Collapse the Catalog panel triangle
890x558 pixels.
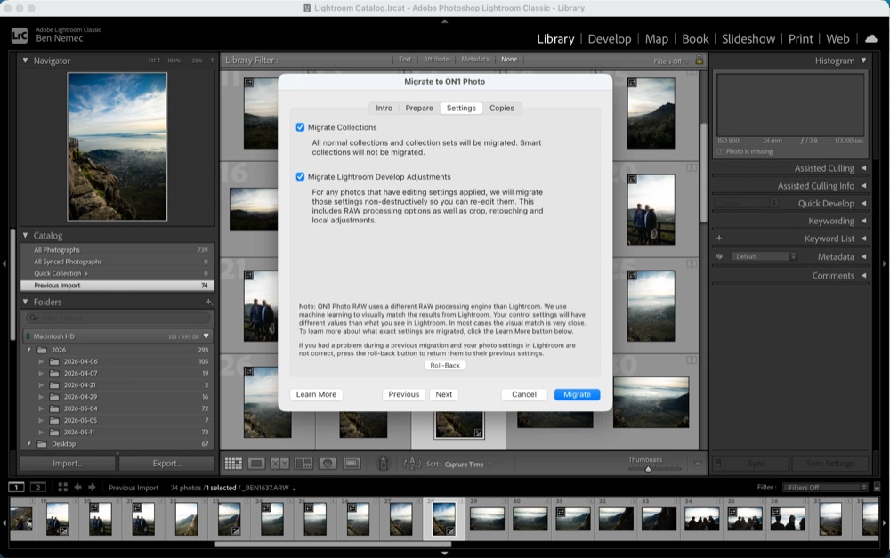[x=25, y=235]
